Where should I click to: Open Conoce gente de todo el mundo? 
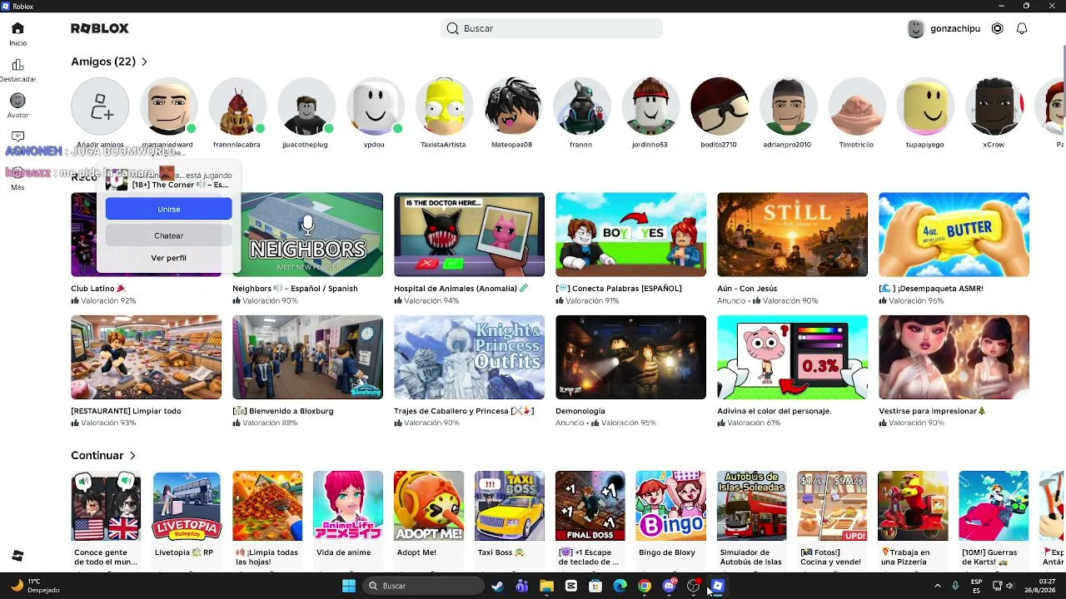coord(106,506)
